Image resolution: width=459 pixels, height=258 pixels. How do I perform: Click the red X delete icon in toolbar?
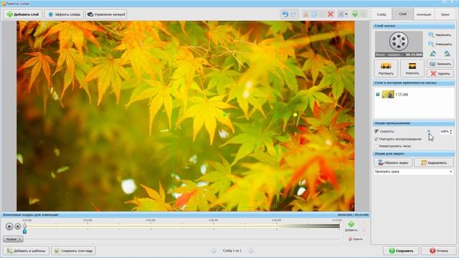(331, 14)
